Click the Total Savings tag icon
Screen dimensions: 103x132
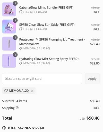(4, 128)
